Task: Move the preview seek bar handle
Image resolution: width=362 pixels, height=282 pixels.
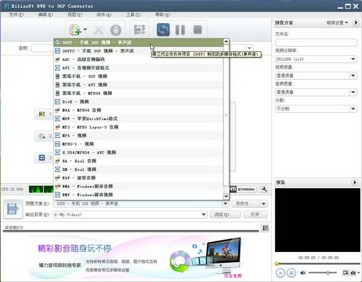Action: point(277,263)
